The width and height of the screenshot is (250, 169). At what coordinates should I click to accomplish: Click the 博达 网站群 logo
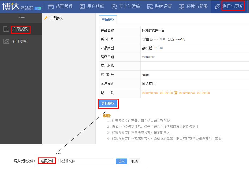pyautogui.click(x=22, y=7)
